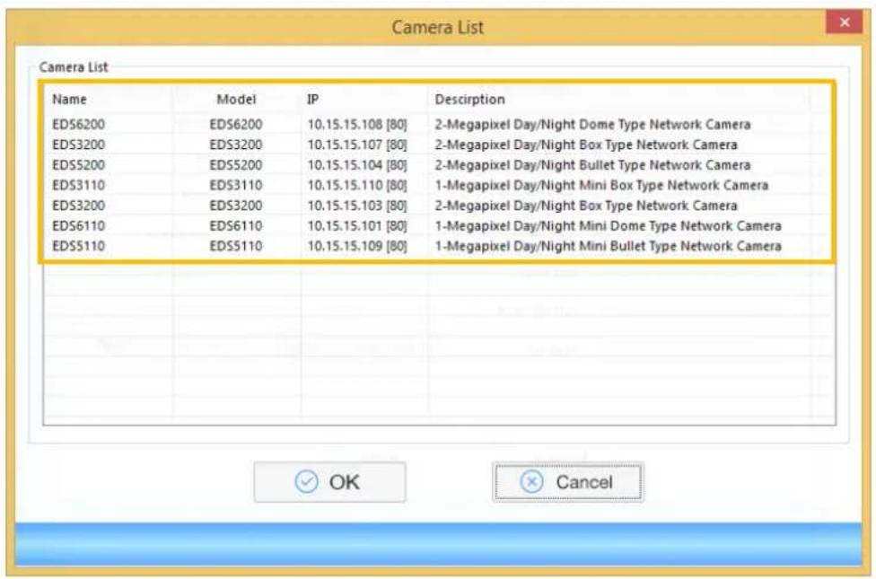Click the EDS6110 model cell

(x=236, y=226)
